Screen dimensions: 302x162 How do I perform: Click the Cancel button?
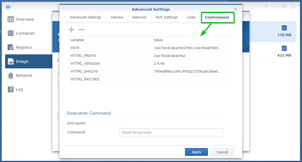222,152
